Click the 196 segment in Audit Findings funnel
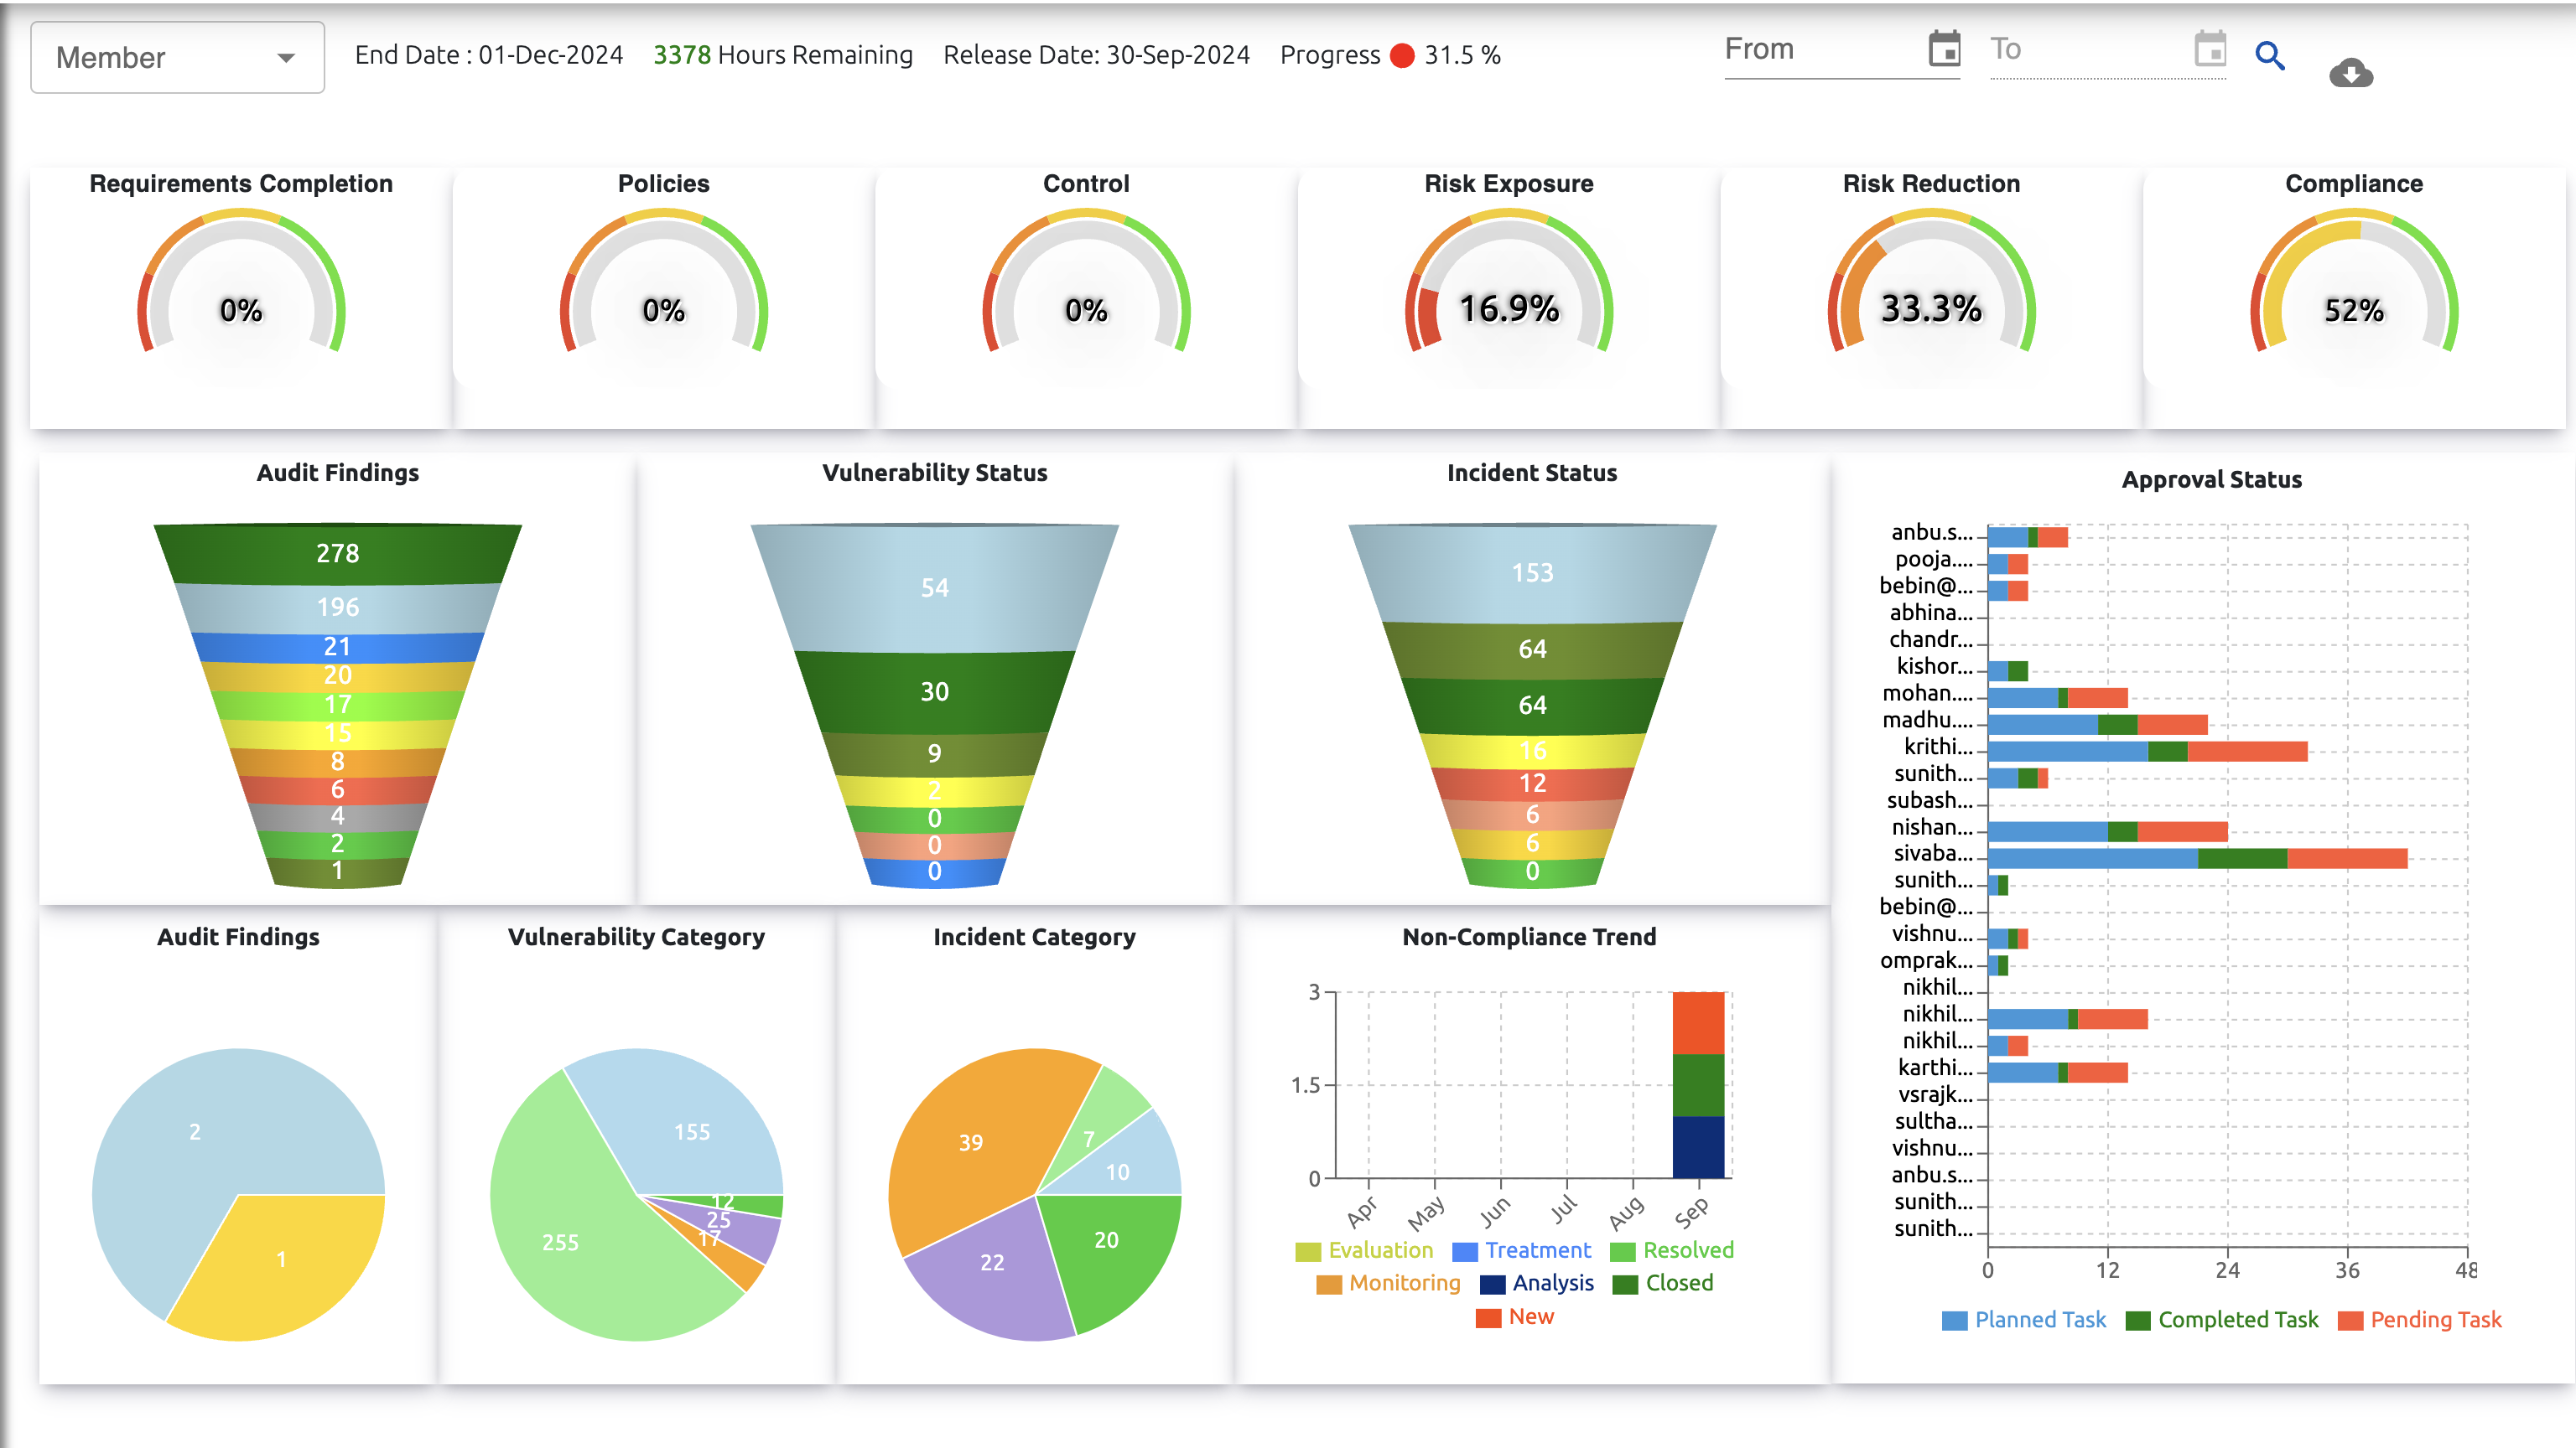Viewport: 2576px width, 1448px height. point(338,607)
